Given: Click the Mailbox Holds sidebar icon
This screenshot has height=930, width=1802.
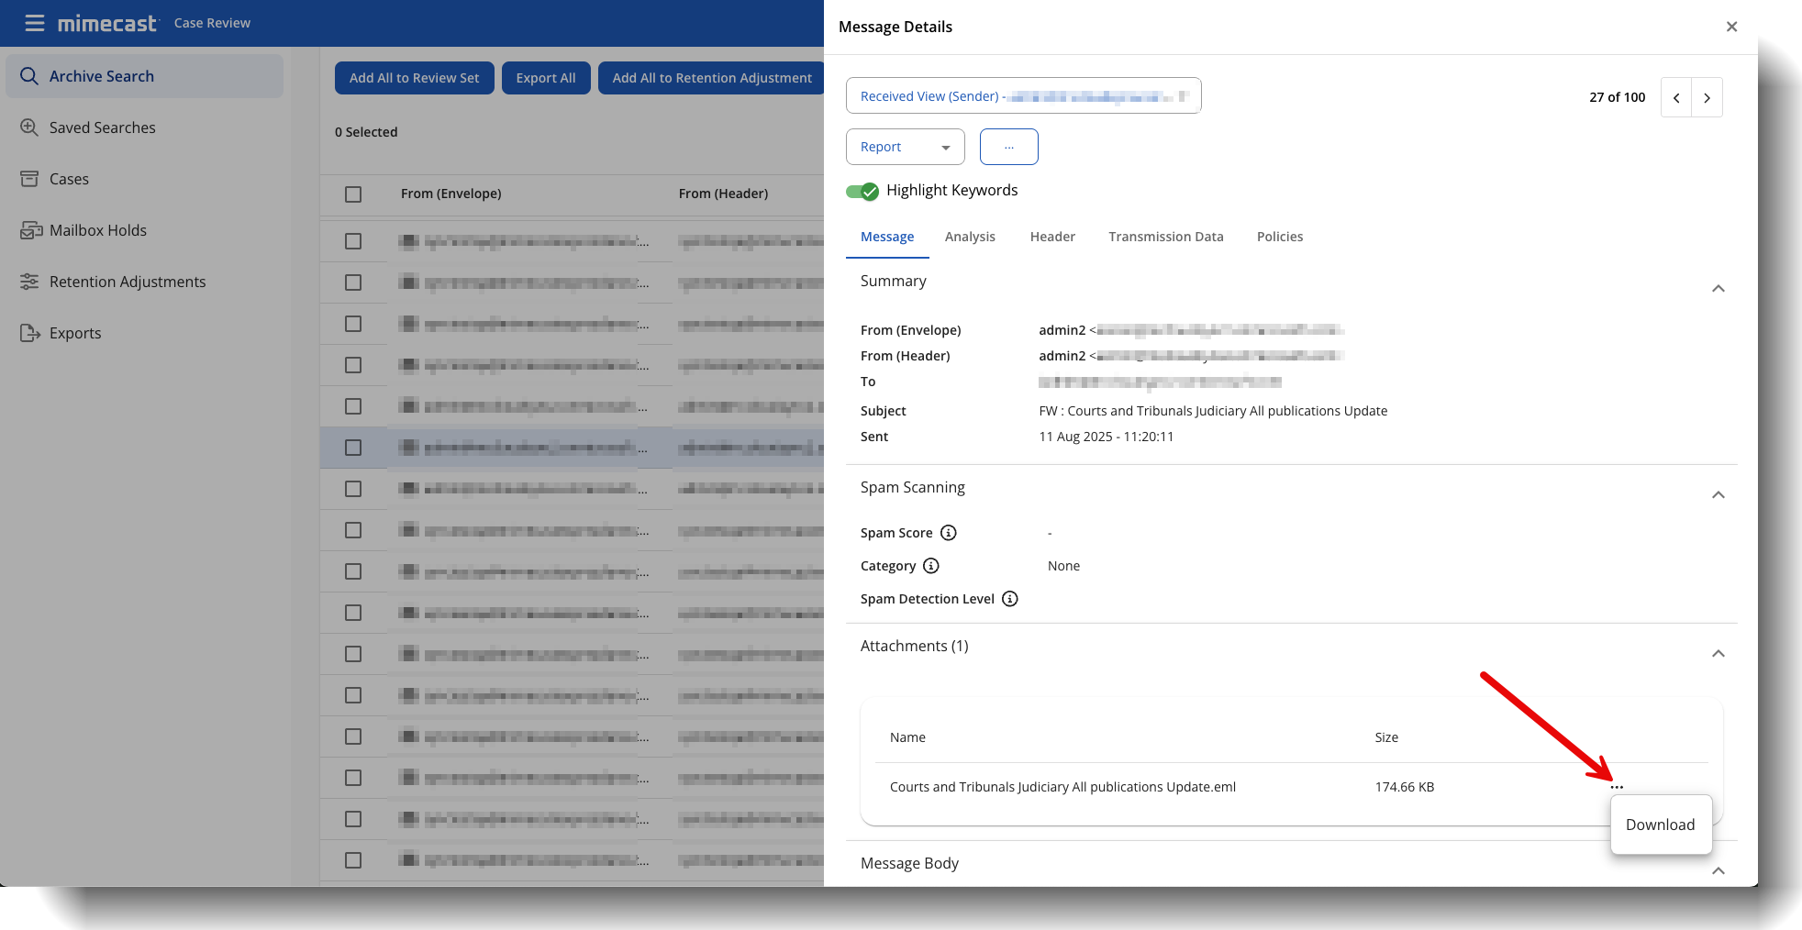Looking at the screenshot, I should 31,230.
